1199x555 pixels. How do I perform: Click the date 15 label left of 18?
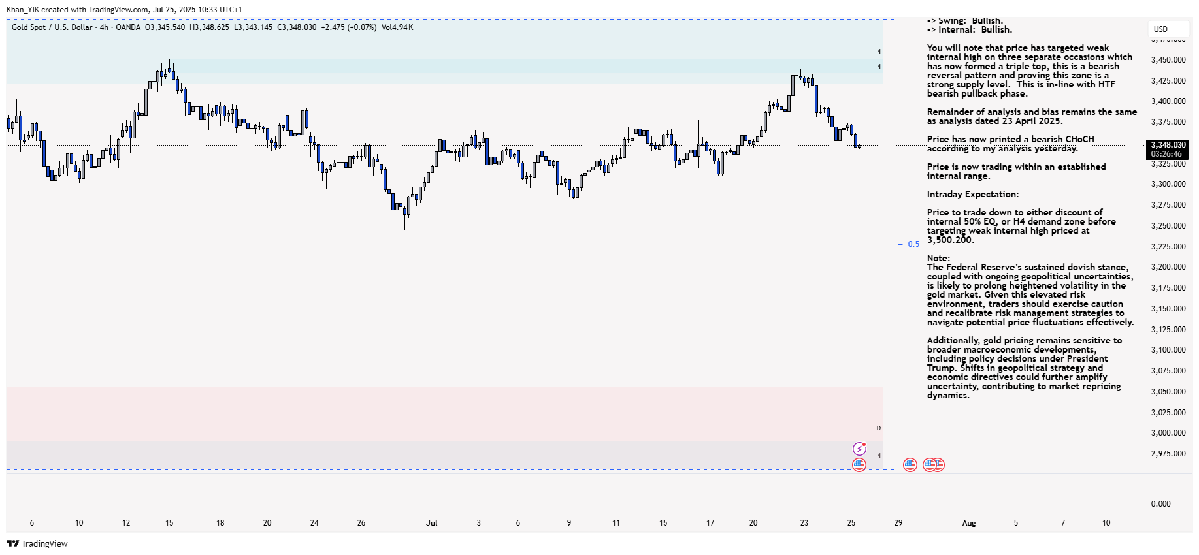tap(169, 523)
